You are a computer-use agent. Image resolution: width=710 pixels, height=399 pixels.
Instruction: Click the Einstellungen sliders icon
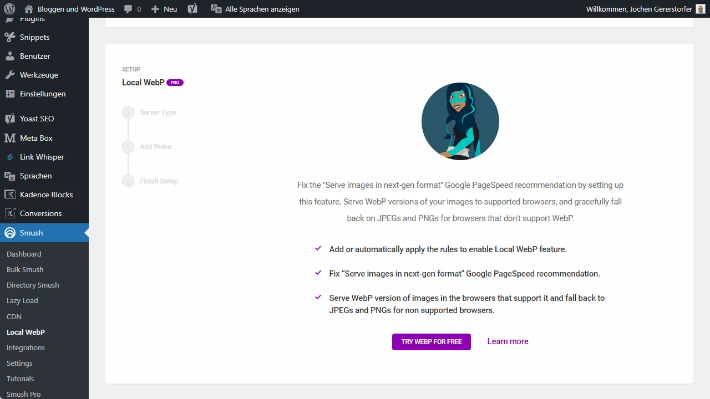coord(9,94)
